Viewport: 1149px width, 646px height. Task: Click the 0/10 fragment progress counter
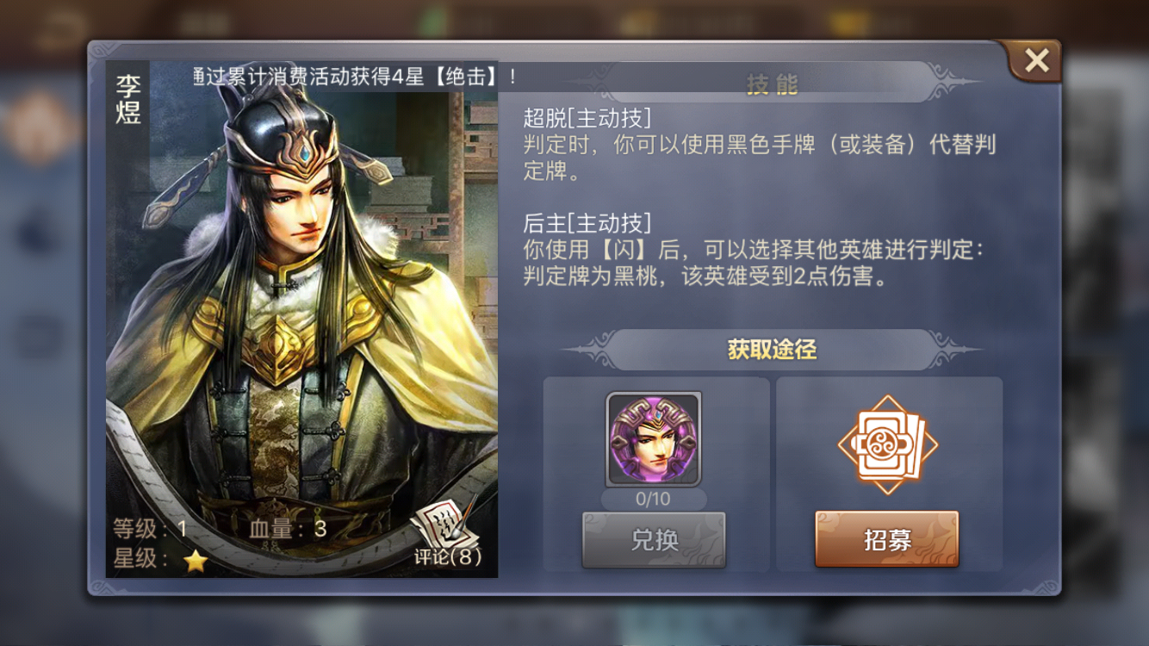653,499
